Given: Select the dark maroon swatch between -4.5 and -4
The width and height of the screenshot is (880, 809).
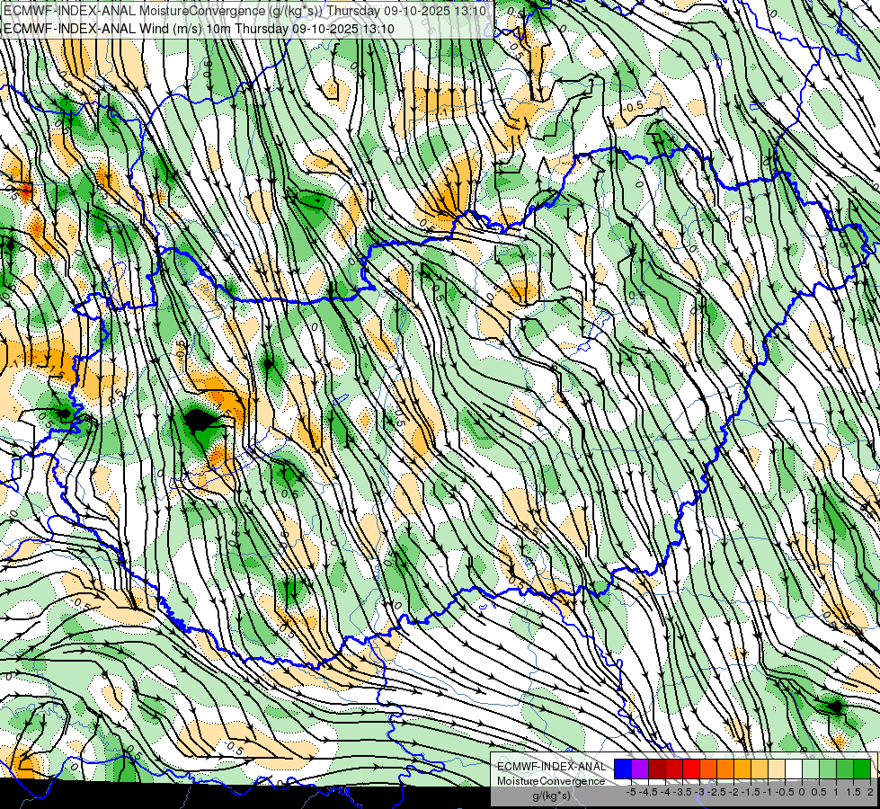Looking at the screenshot, I should [657, 769].
